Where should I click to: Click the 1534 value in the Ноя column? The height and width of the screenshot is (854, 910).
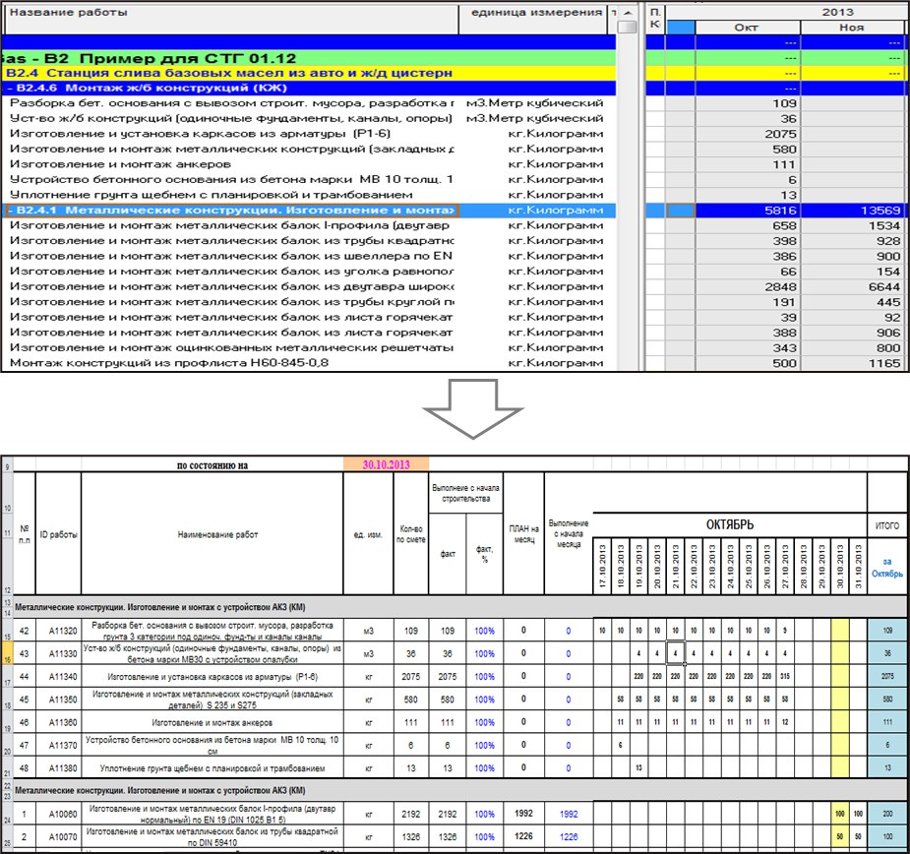pyautogui.click(x=884, y=225)
